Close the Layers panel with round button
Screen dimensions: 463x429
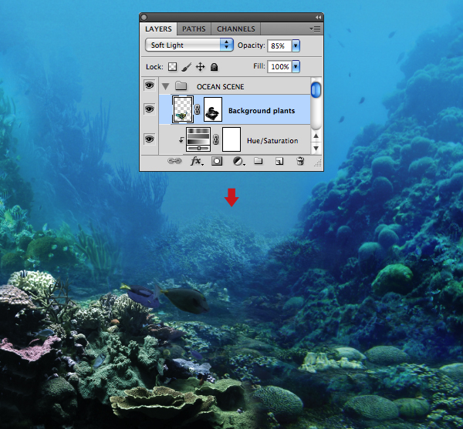click(x=144, y=18)
